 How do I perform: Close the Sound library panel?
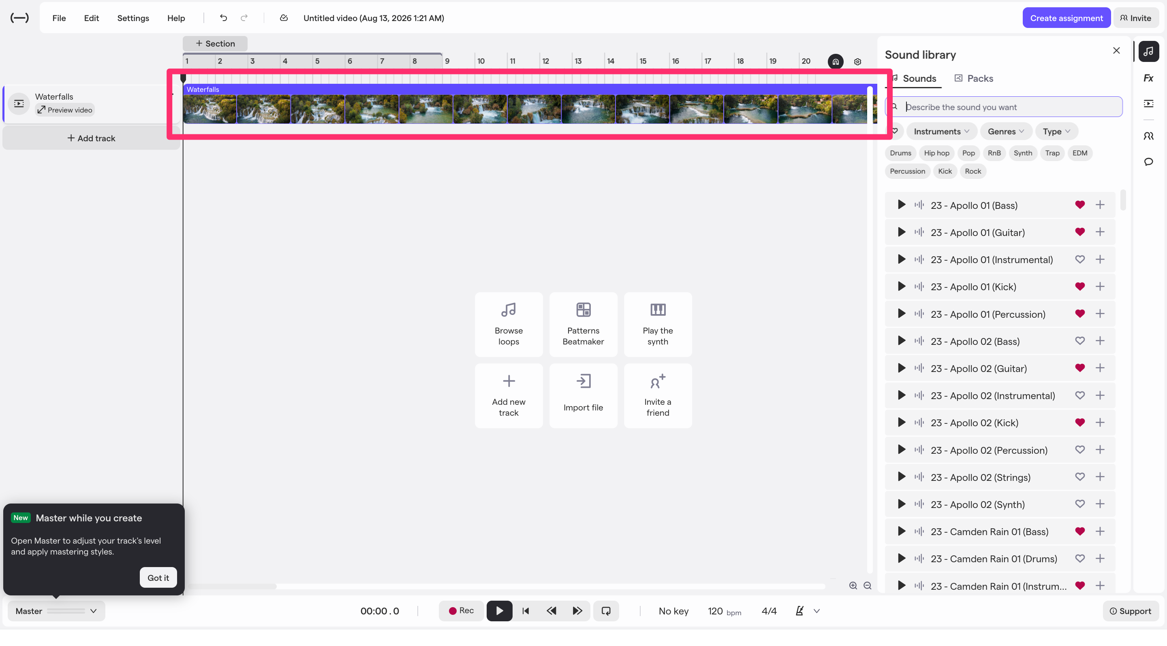point(1117,50)
